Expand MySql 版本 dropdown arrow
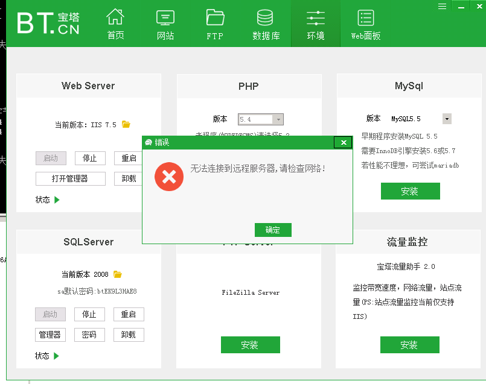The height and width of the screenshot is (384, 486). pyautogui.click(x=447, y=119)
